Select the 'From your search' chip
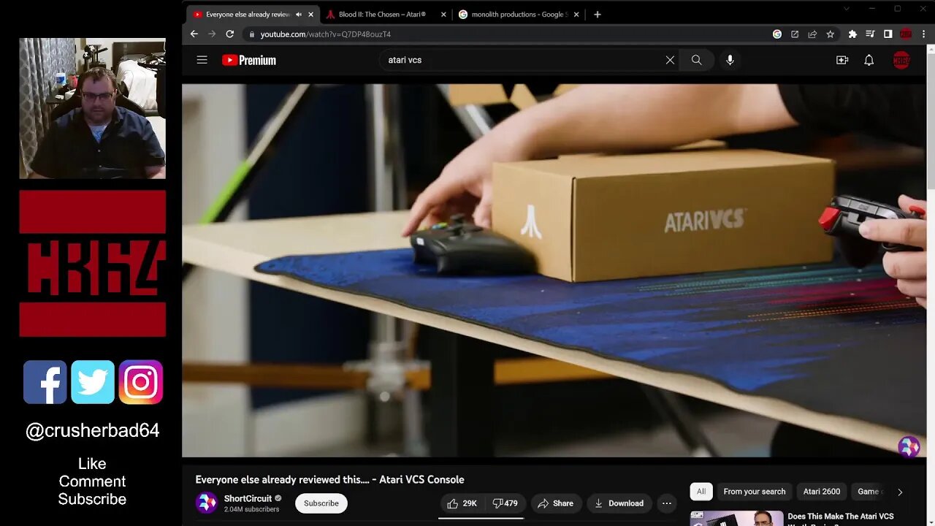Image resolution: width=935 pixels, height=526 pixels. coord(755,492)
